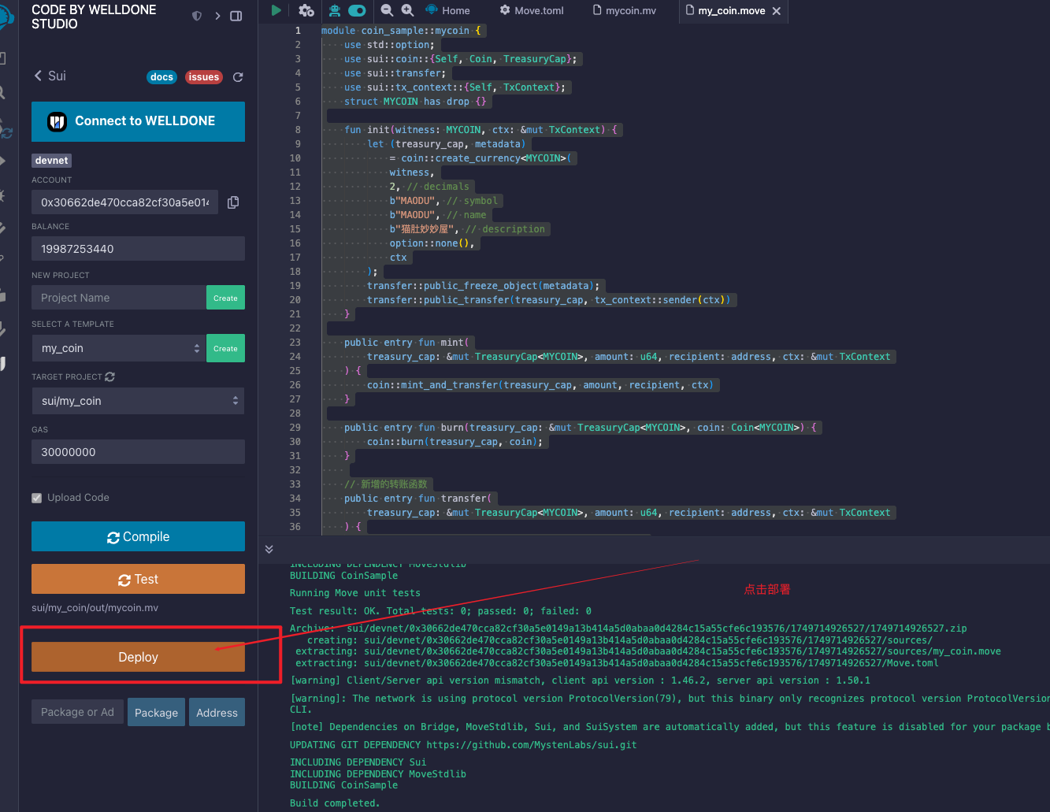
Task: Click Connect to WELLDONE button
Action: click(x=138, y=121)
